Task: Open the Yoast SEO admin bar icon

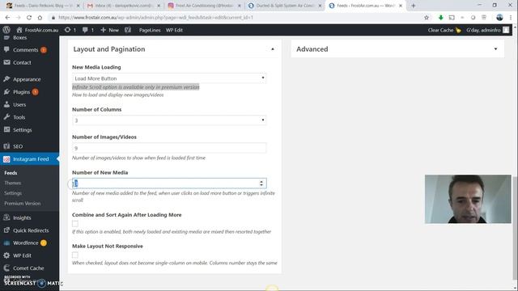Action: [x=128, y=30]
